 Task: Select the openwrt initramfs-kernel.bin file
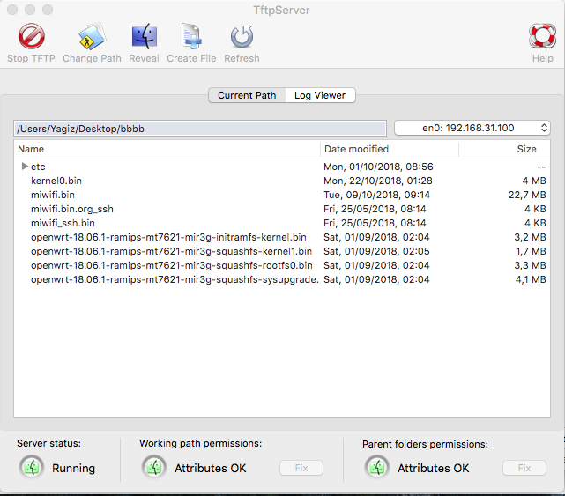click(x=282, y=237)
